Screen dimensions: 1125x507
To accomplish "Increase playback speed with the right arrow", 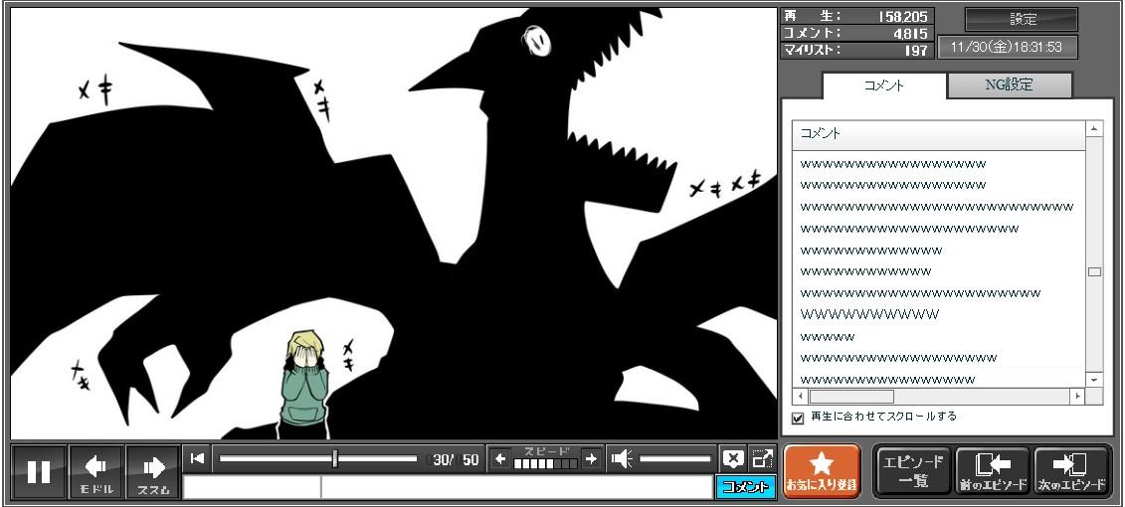I will pyautogui.click(x=591, y=458).
